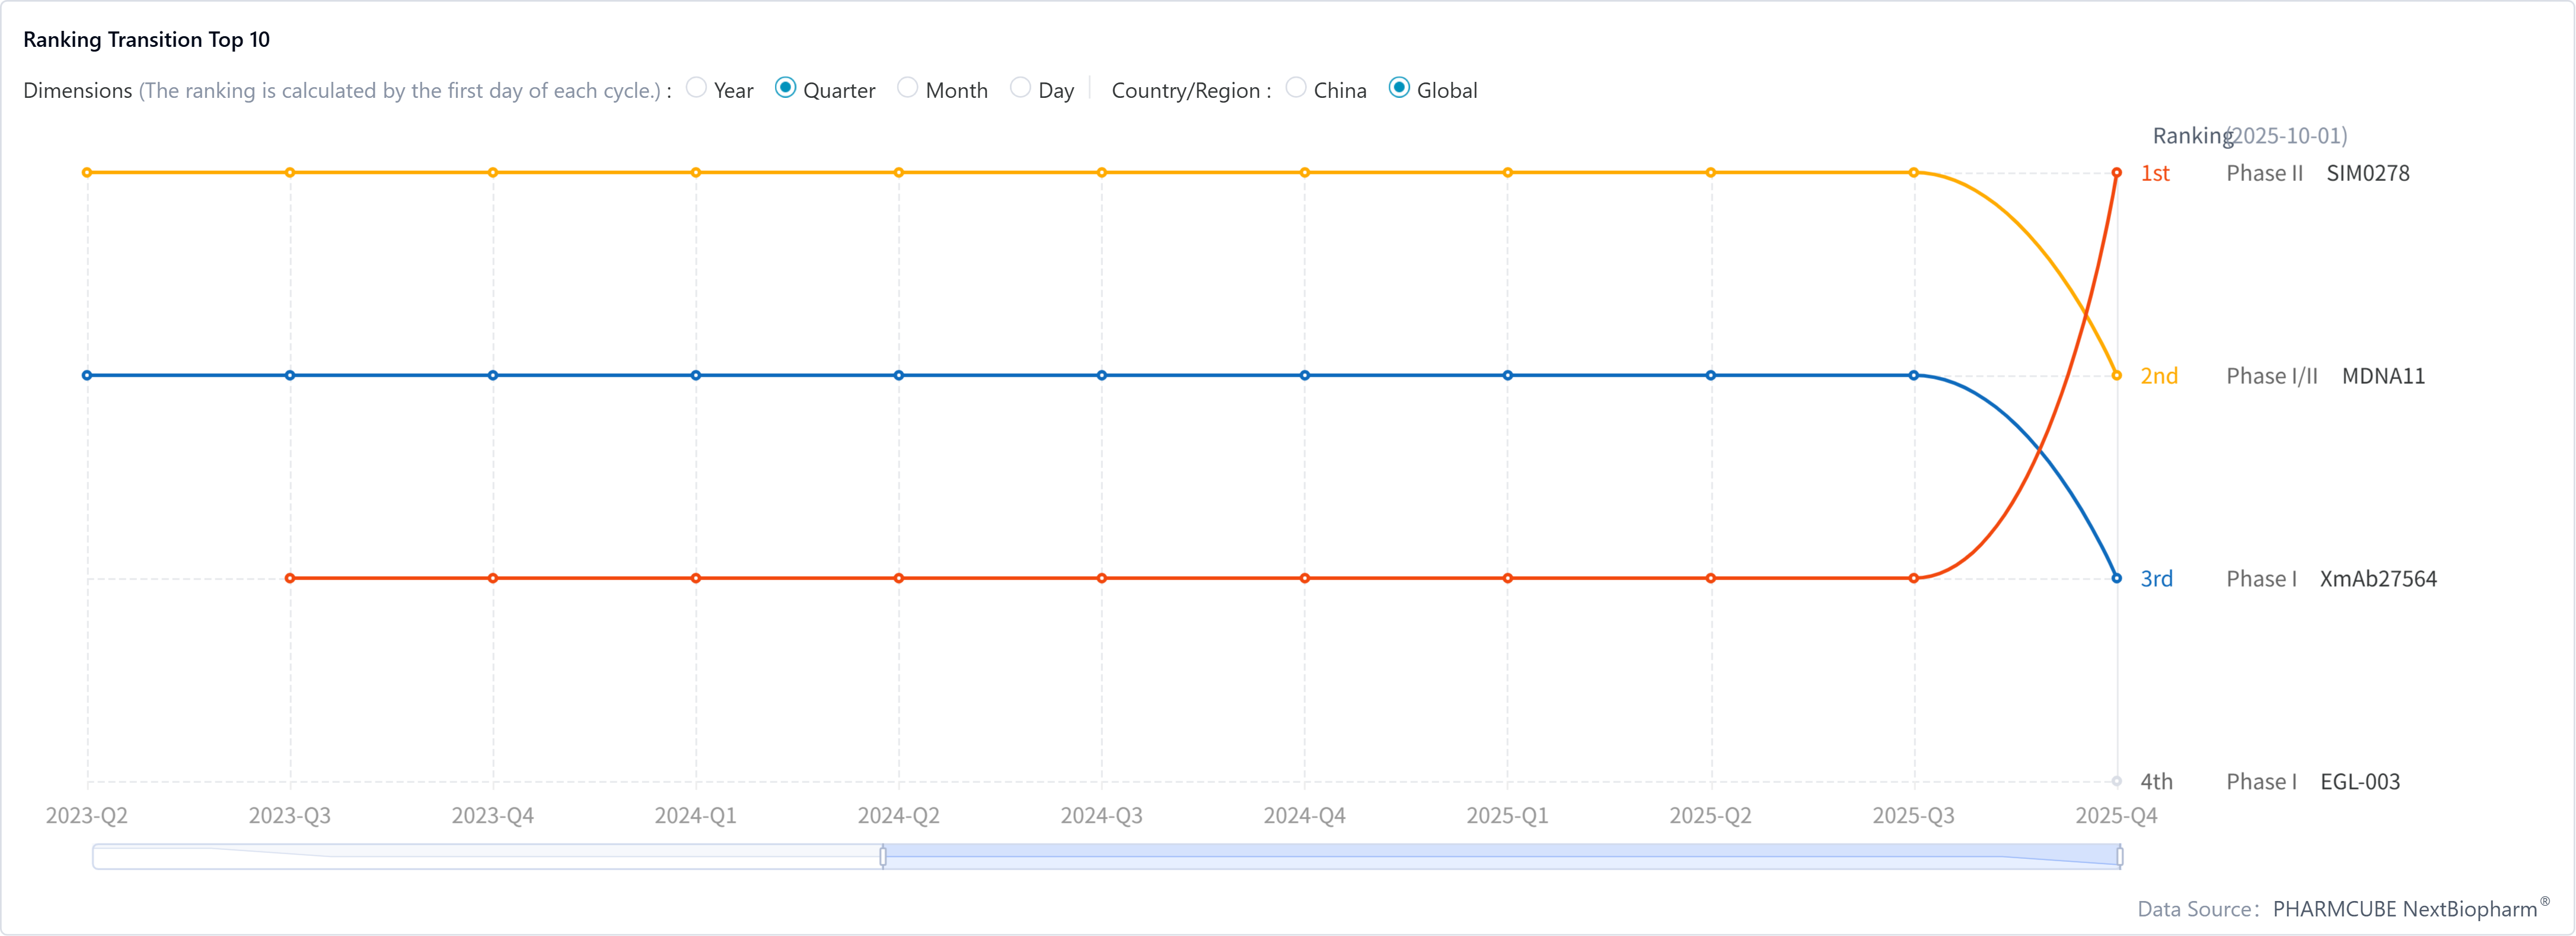Select the Year dimension radio button
This screenshot has width=2576, height=936.
tap(696, 88)
